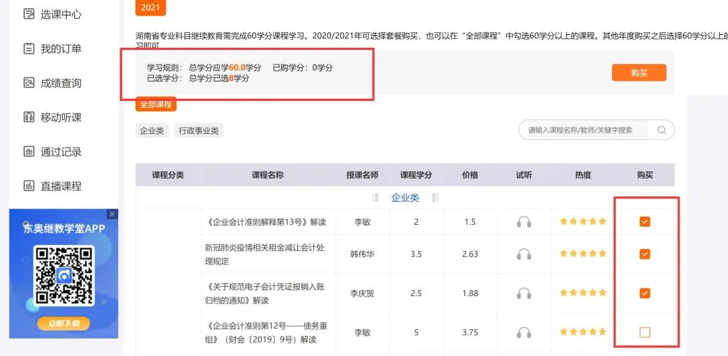Open 直播课程 in the sidebar
The width and height of the screenshot is (728, 356).
pos(61,186)
